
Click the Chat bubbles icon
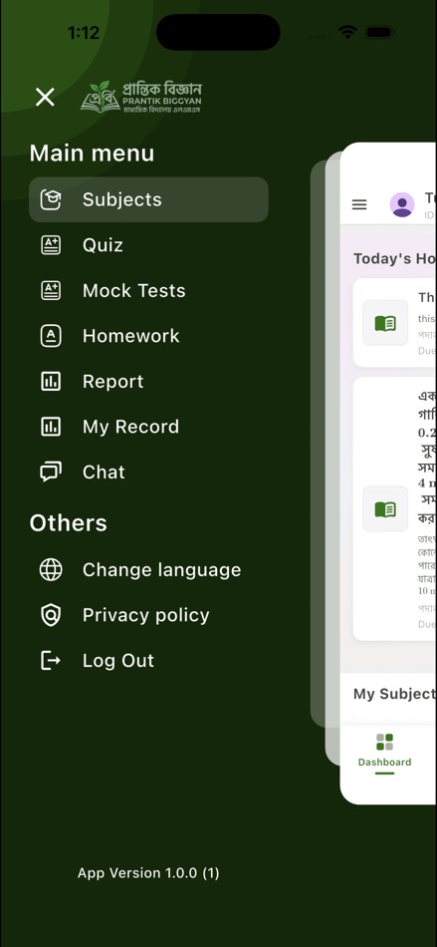(51, 472)
